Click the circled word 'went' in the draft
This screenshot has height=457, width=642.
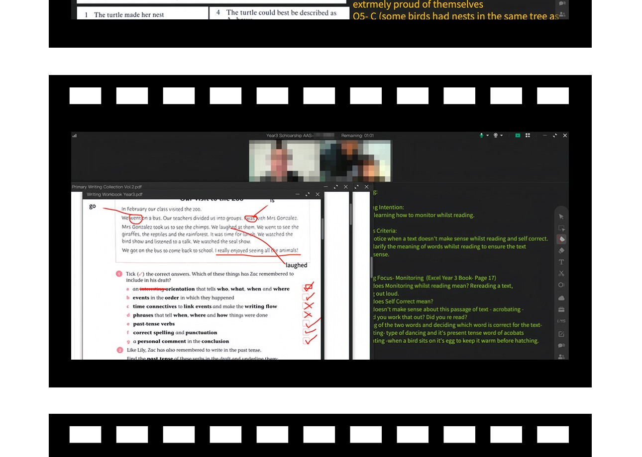tap(135, 218)
